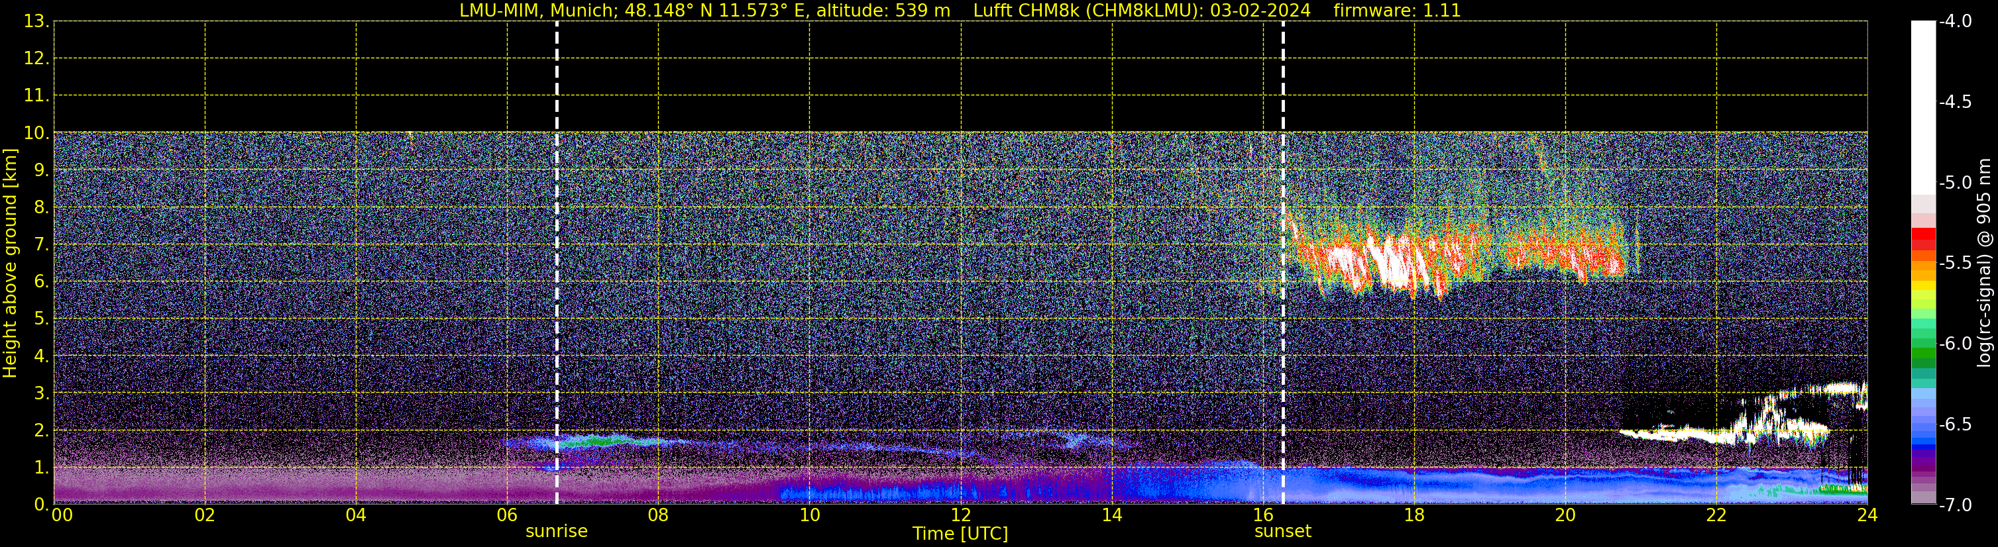1998x547 pixels.
Task: Click the '-4.5' colorbar tick label
Action: pyautogui.click(x=1954, y=102)
